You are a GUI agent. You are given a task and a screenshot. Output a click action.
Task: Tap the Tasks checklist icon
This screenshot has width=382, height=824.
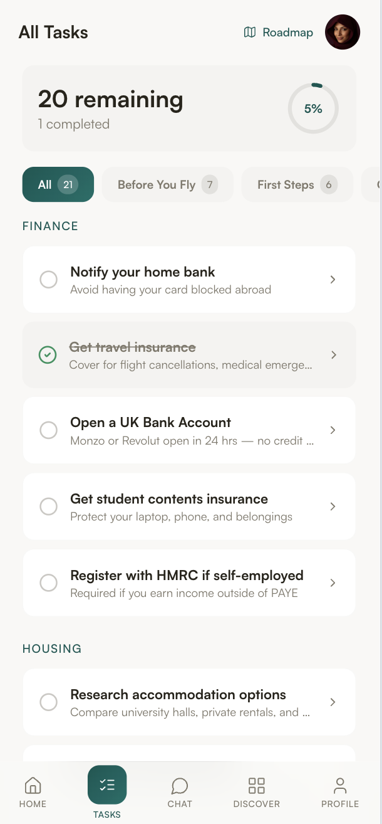point(107,784)
